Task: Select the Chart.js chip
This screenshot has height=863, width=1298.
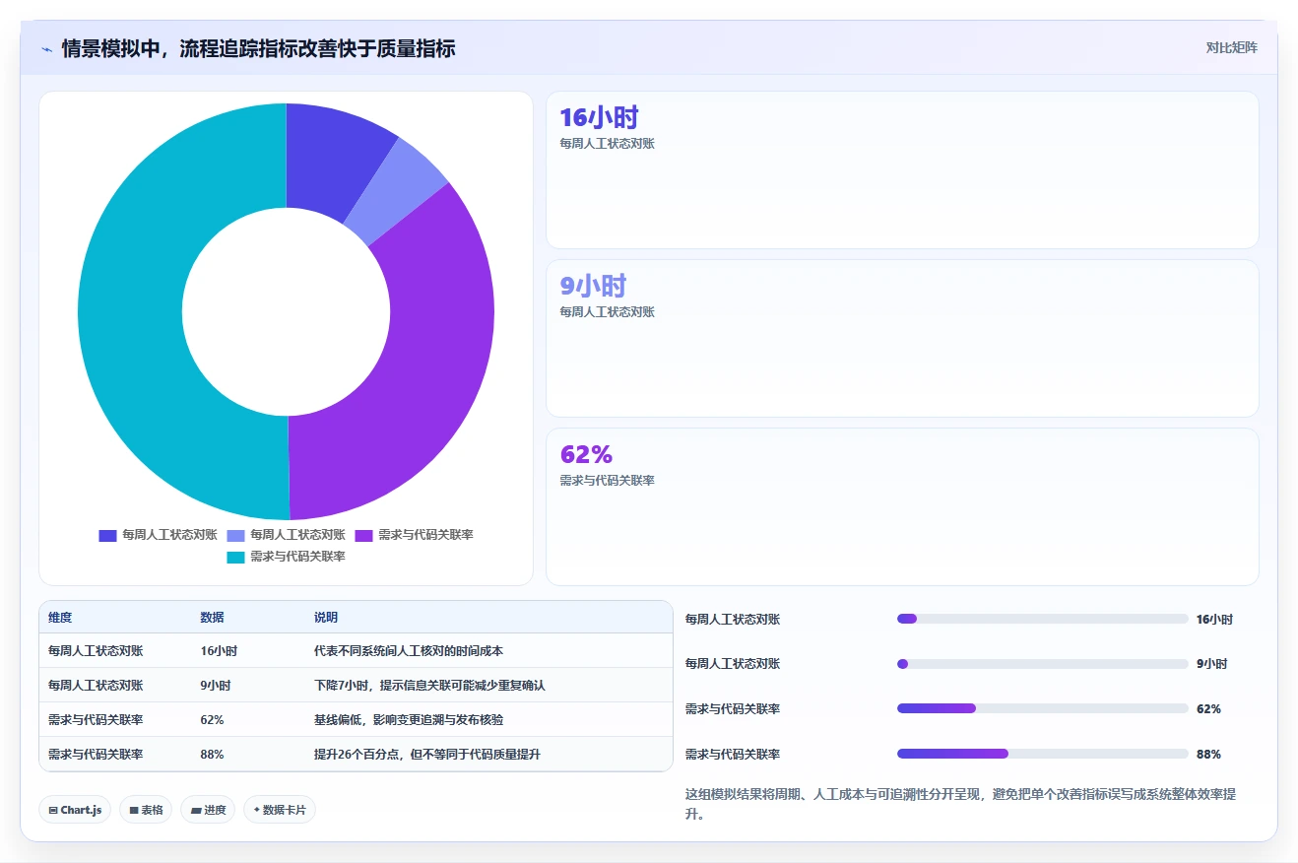Action: pyautogui.click(x=76, y=810)
